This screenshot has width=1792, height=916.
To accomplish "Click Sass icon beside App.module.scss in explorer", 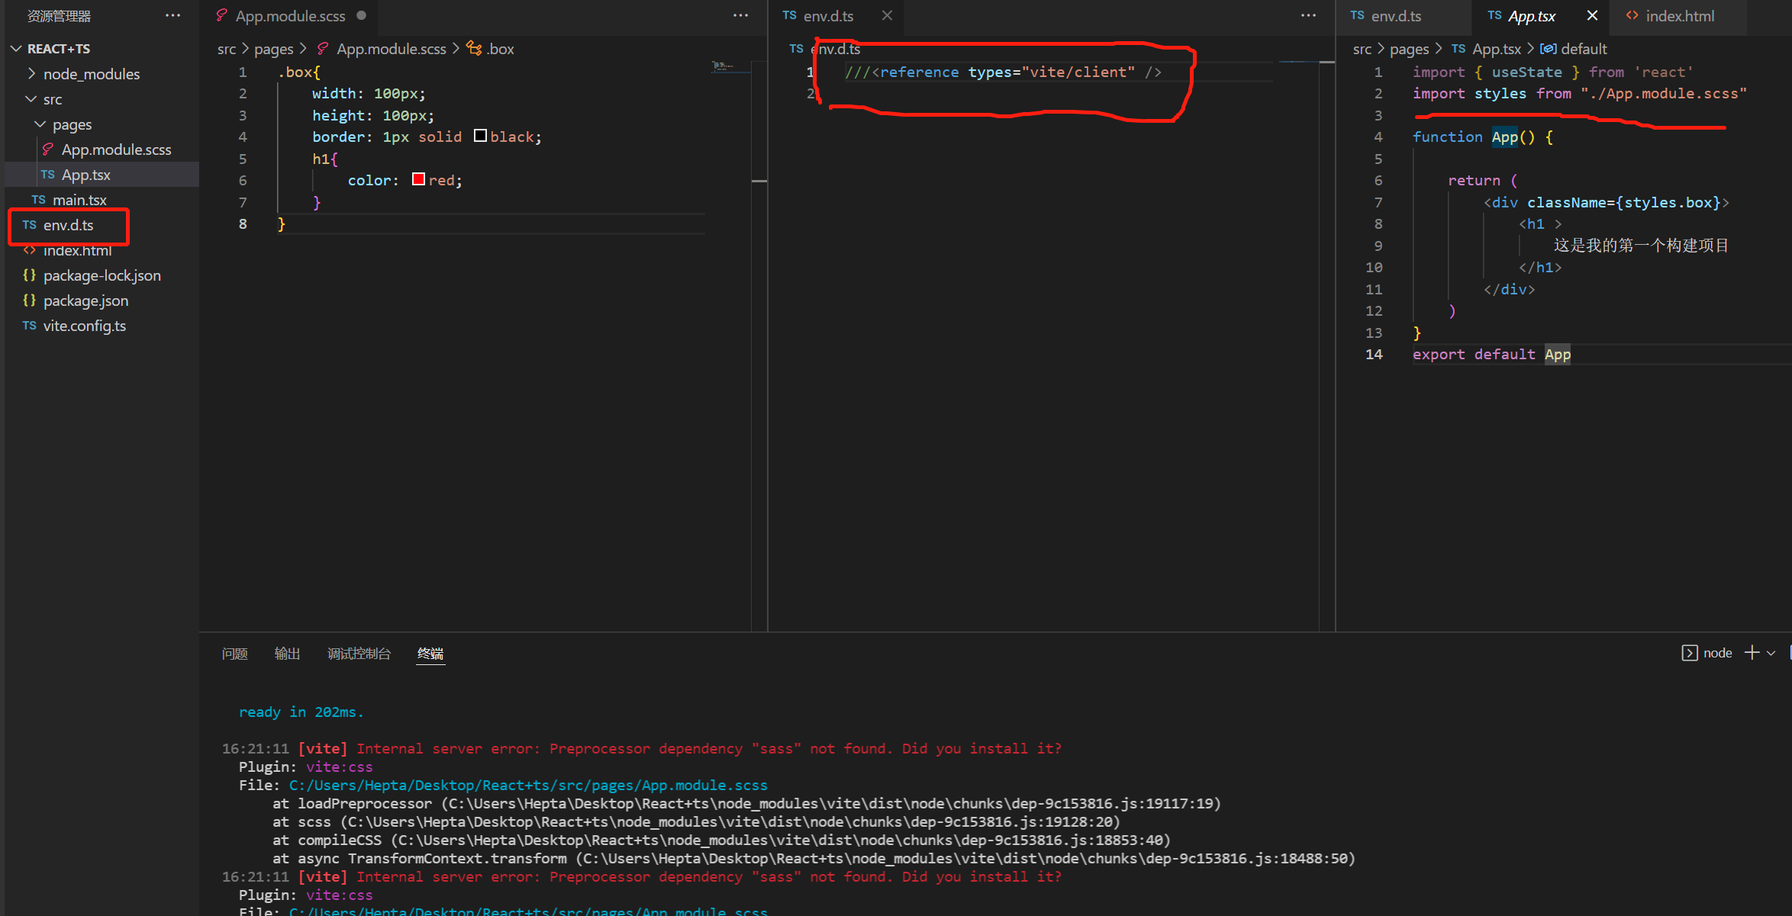I will (x=48, y=149).
